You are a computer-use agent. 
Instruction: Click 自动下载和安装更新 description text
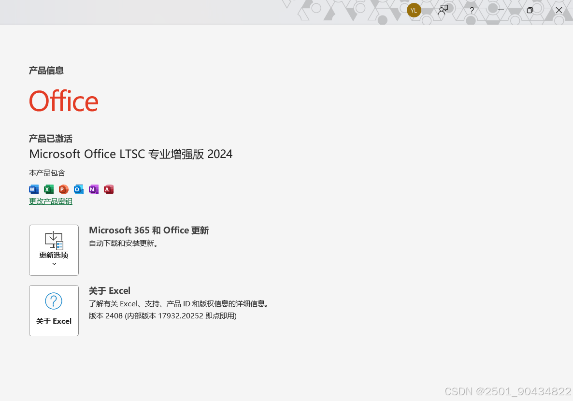[124, 243]
